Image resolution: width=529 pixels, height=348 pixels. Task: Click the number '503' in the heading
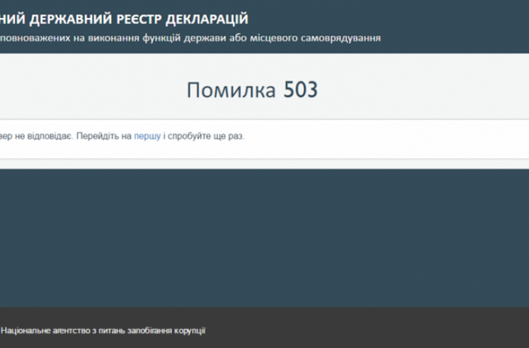[300, 90]
